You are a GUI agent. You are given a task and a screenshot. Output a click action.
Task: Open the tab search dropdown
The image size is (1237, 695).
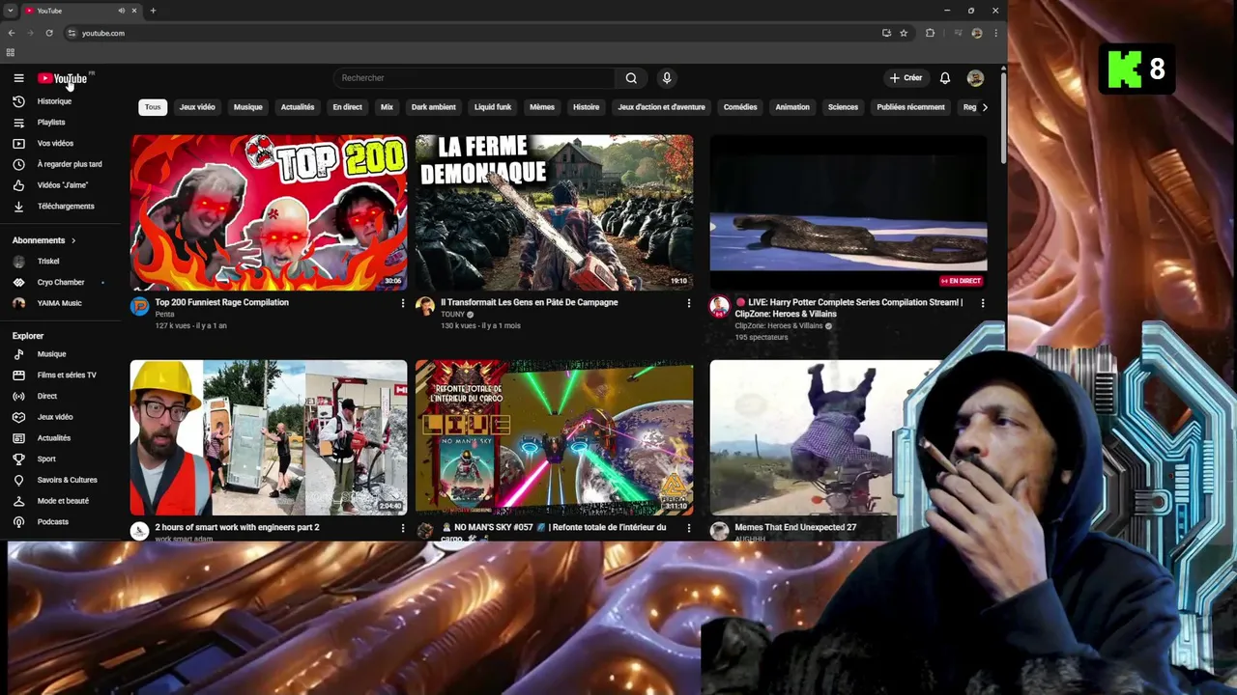[10, 11]
